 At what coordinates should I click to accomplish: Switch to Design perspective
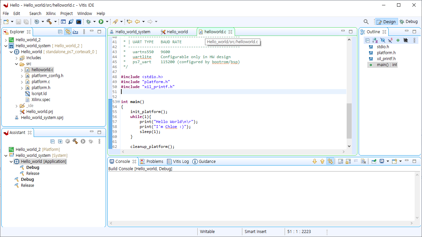point(386,22)
